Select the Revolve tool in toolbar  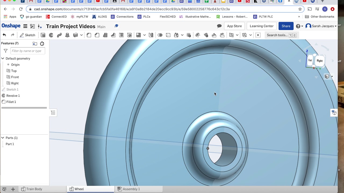pyautogui.click(x=51, y=35)
